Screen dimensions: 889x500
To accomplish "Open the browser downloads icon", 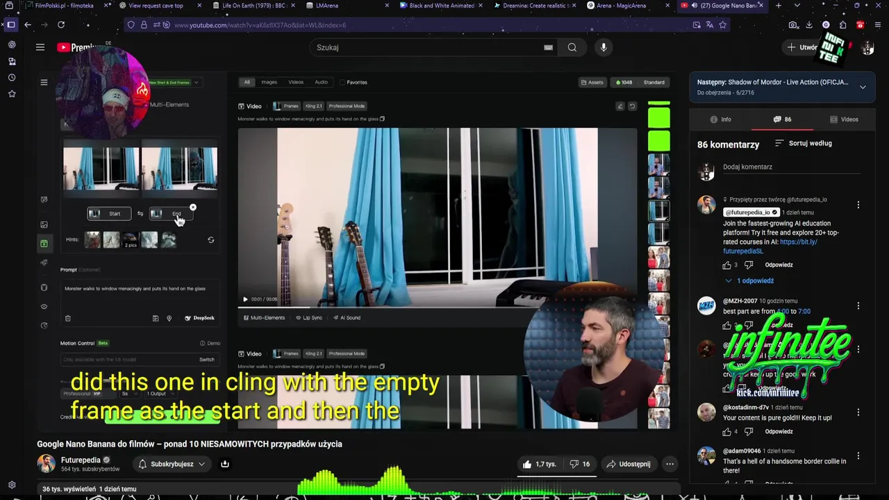I will tap(809, 25).
